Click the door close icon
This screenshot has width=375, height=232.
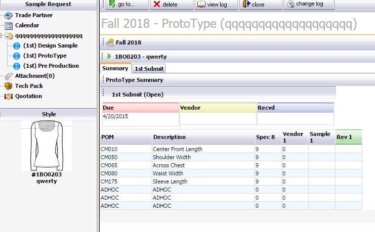coord(246,4)
